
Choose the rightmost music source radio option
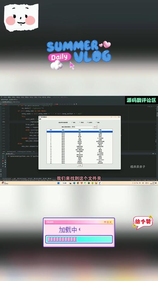click(x=98, y=123)
